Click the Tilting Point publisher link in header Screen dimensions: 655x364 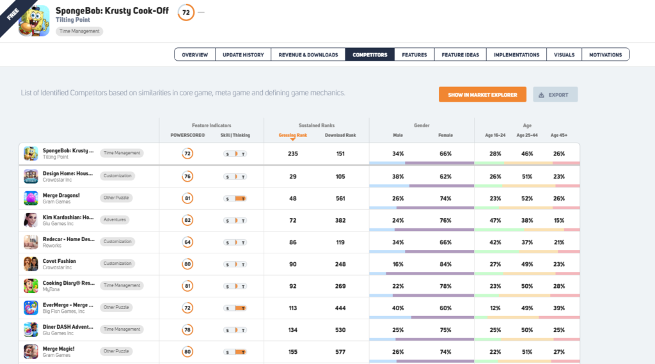coord(73,20)
